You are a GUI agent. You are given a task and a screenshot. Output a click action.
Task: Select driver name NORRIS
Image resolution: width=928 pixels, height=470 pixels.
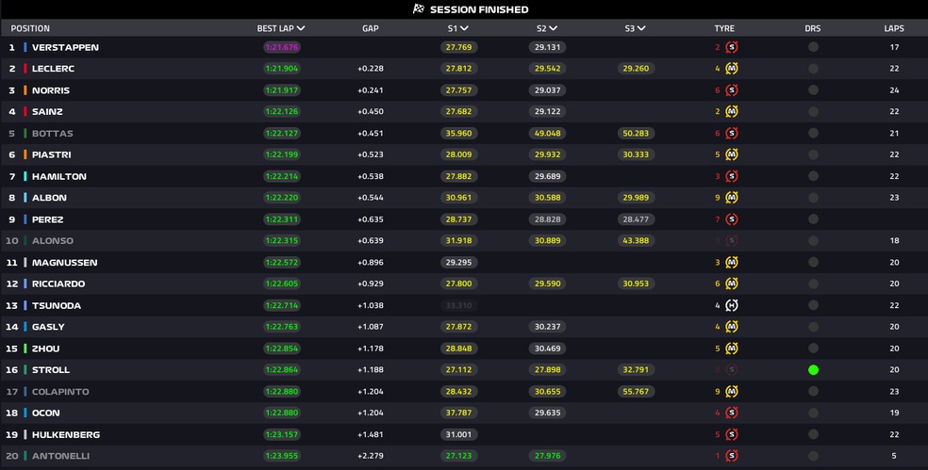click(51, 90)
